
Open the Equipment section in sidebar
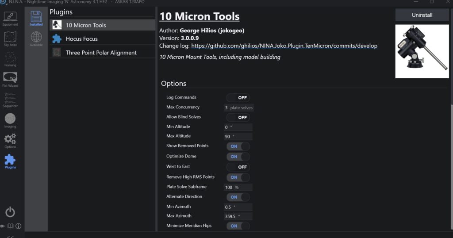pyautogui.click(x=10, y=19)
